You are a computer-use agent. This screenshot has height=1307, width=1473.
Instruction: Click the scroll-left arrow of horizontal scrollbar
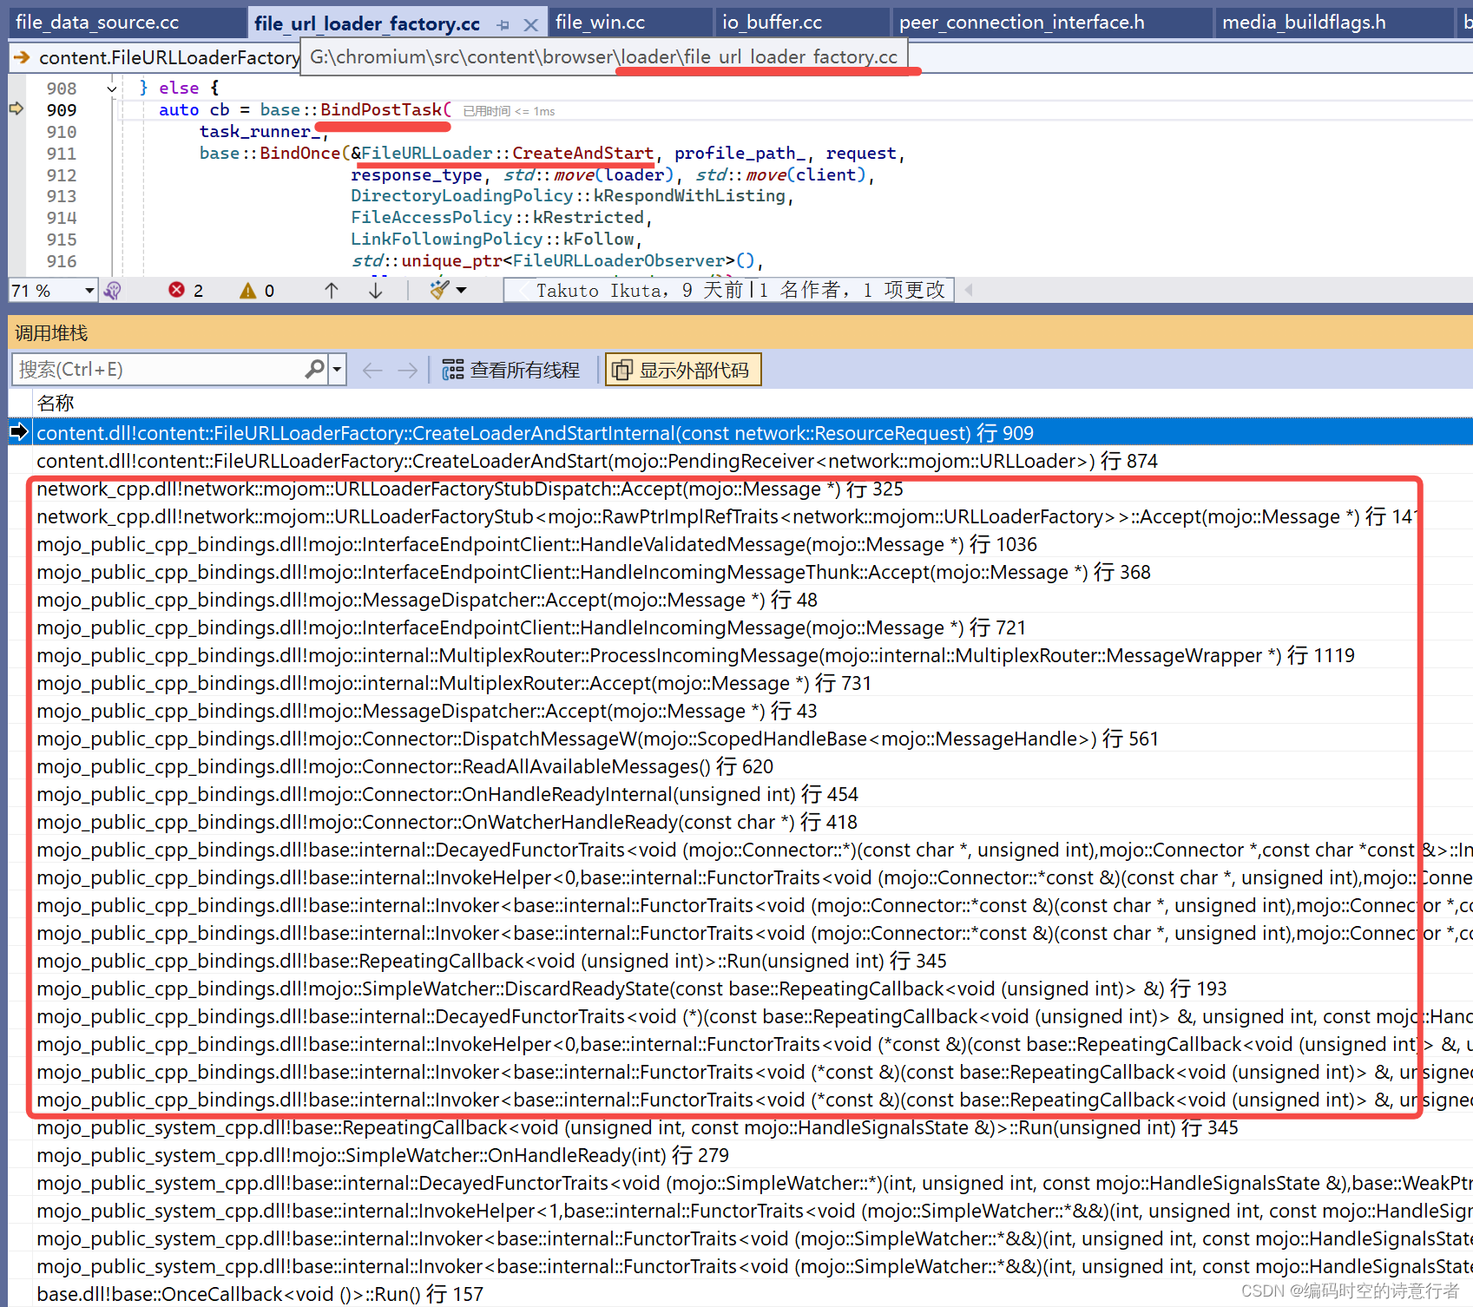[x=968, y=291]
